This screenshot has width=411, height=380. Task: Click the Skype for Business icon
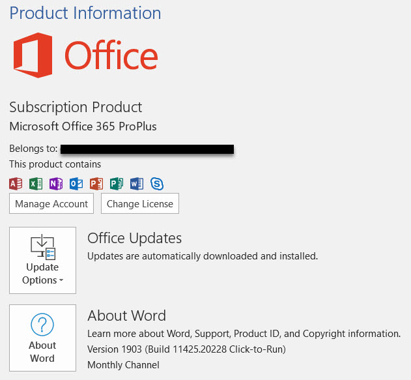157,184
